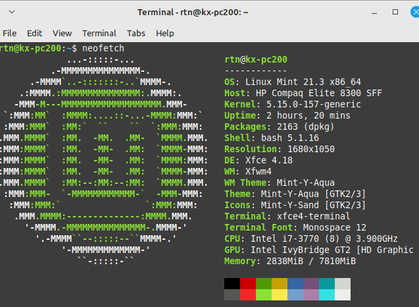Click the 'Icons: Mint-Y-Sand [GTK2/3]' line

(295, 206)
